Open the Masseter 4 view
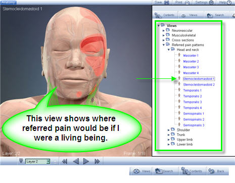Screen dimensions: 235x183 pyautogui.click(x=191, y=73)
